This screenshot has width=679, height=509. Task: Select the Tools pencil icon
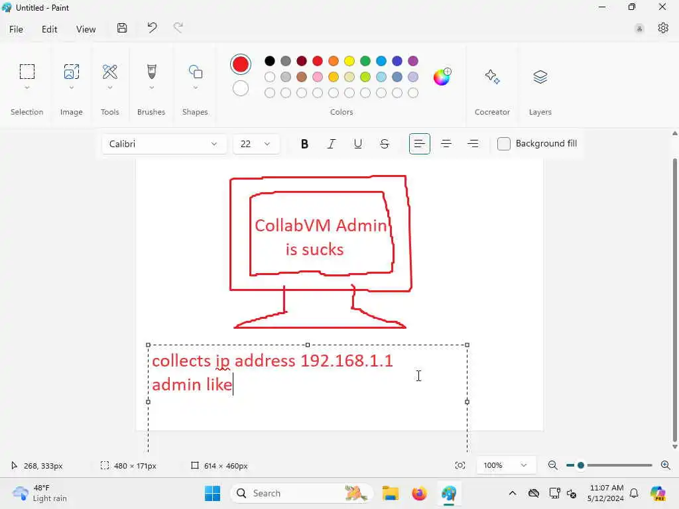[x=110, y=72]
